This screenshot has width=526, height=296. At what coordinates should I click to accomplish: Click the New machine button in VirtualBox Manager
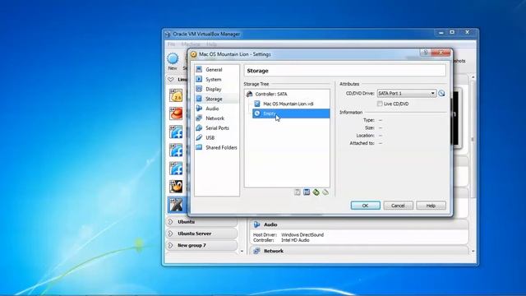click(x=173, y=62)
